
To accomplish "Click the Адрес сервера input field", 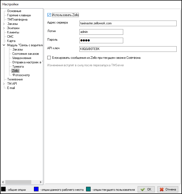I will pyautogui.click(x=128, y=24).
